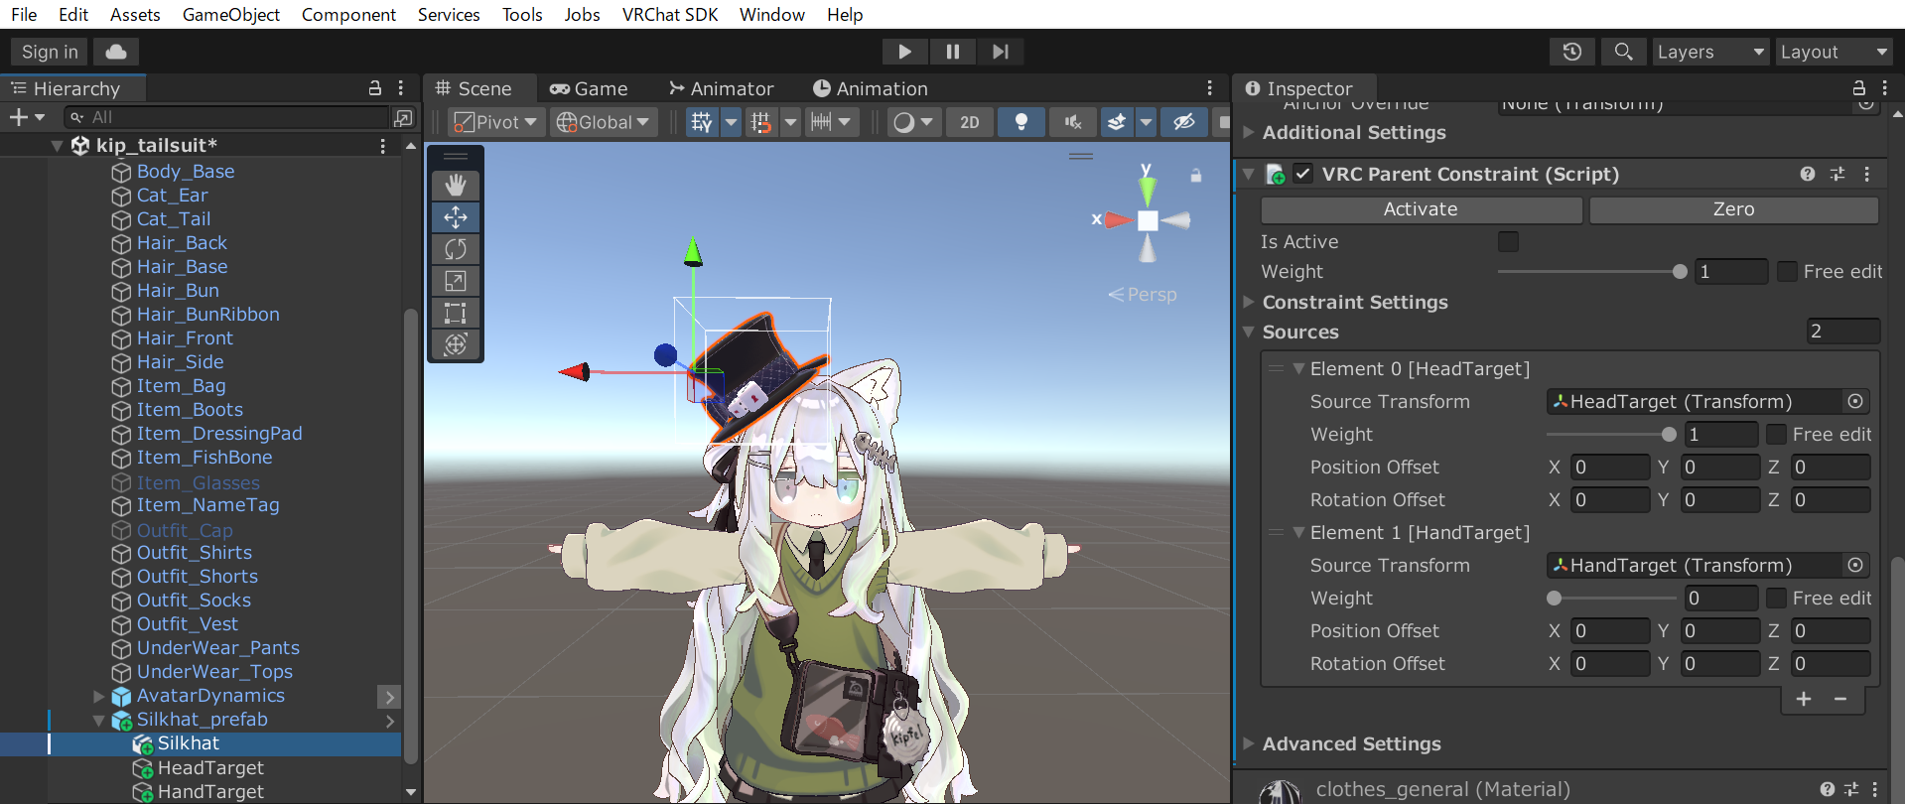Open VRC Parent Constraint preset icon
Screen dimensions: 1905x804
1837,174
